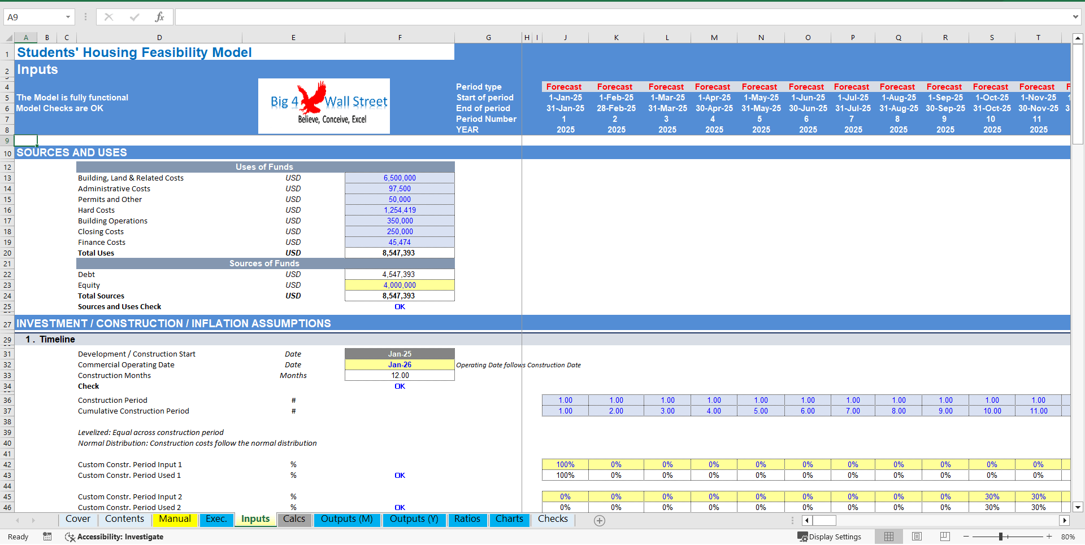Click the Insert Function fx icon
This screenshot has width=1085, height=545.
(x=159, y=17)
